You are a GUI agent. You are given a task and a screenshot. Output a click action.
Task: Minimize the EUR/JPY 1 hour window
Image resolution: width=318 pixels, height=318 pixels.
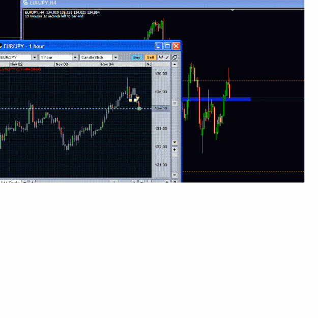point(159,46)
